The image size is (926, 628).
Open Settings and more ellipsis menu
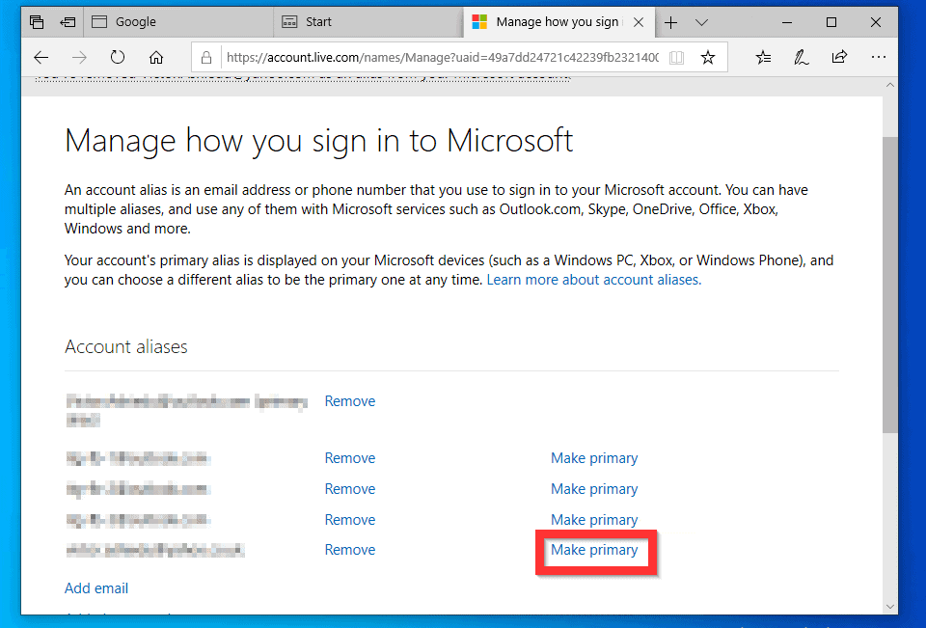pyautogui.click(x=878, y=57)
